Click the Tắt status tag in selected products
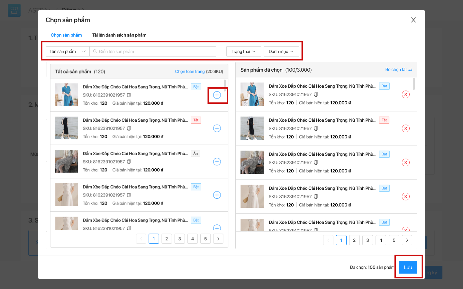 tap(384, 120)
